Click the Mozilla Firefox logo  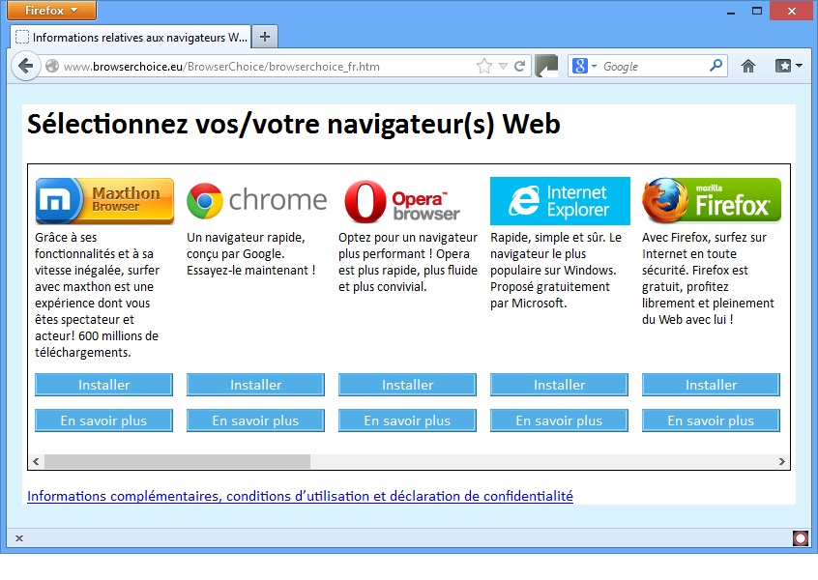click(x=712, y=201)
